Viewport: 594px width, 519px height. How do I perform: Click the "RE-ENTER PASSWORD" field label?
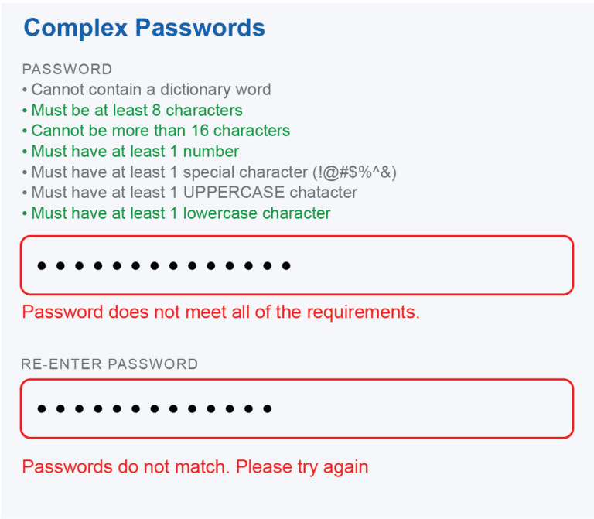110,364
